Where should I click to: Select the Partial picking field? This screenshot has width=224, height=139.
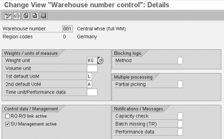(180, 84)
